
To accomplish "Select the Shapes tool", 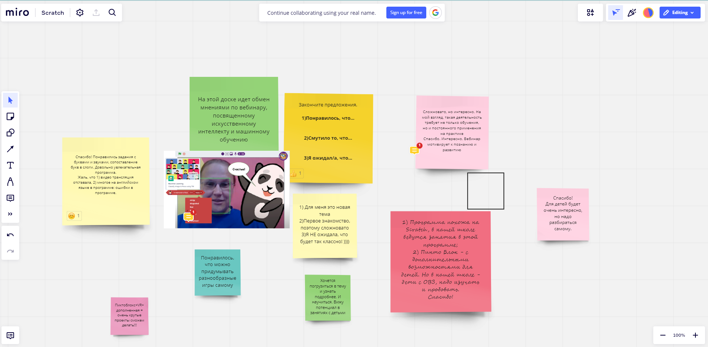I will 10,133.
